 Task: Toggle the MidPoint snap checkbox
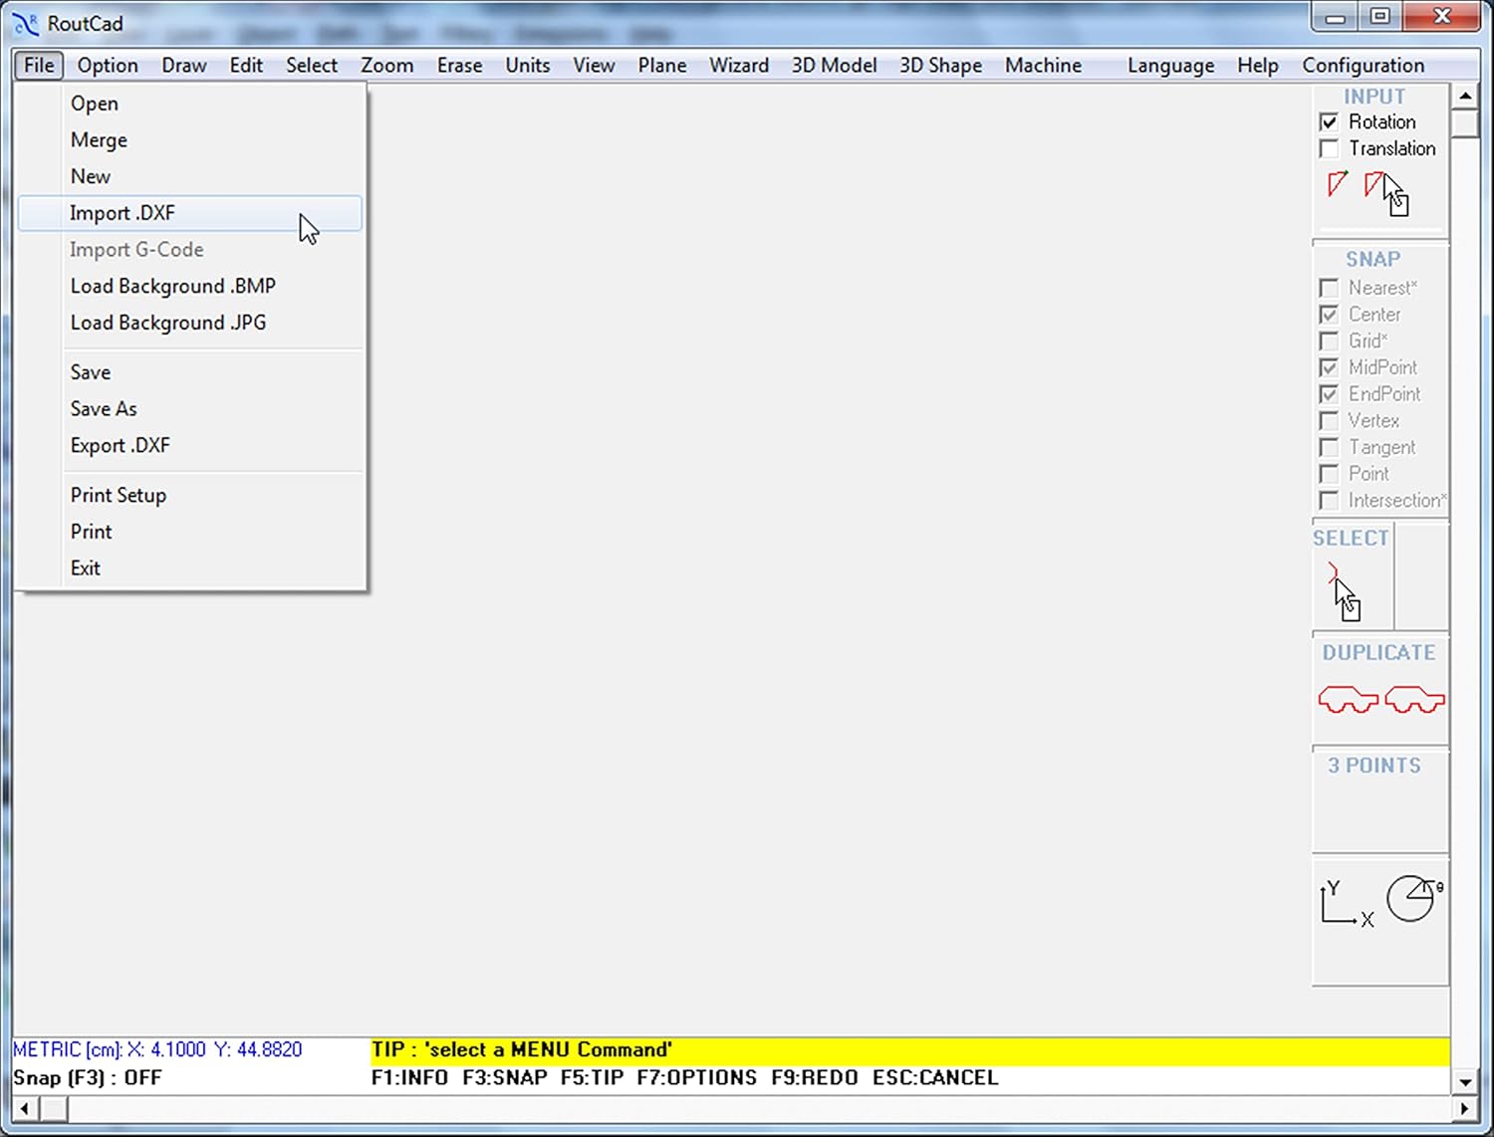[1329, 368]
